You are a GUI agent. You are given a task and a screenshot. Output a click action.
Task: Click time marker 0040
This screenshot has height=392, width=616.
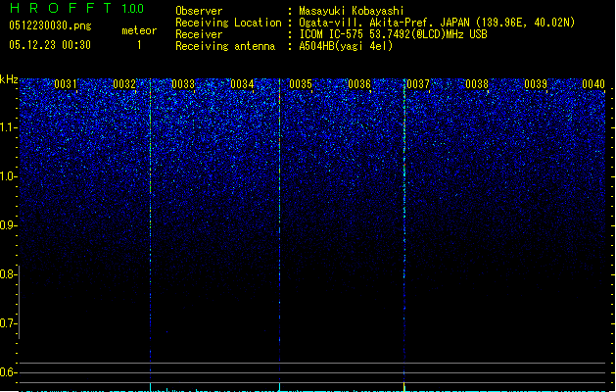pyautogui.click(x=593, y=84)
